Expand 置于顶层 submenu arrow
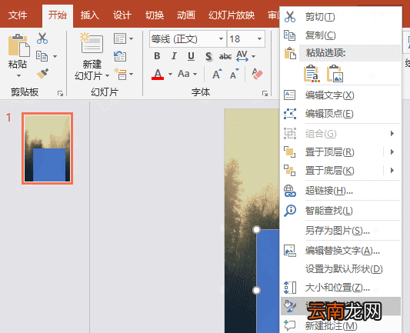 (x=392, y=152)
